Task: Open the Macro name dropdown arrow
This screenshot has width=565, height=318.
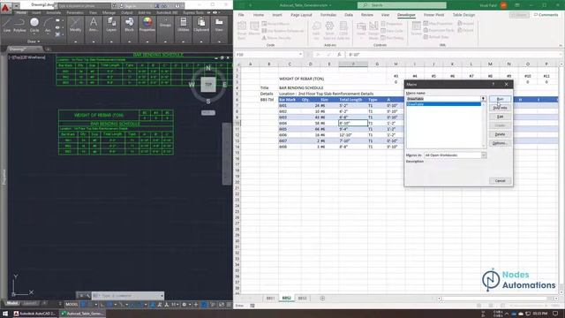Action: pyautogui.click(x=483, y=99)
